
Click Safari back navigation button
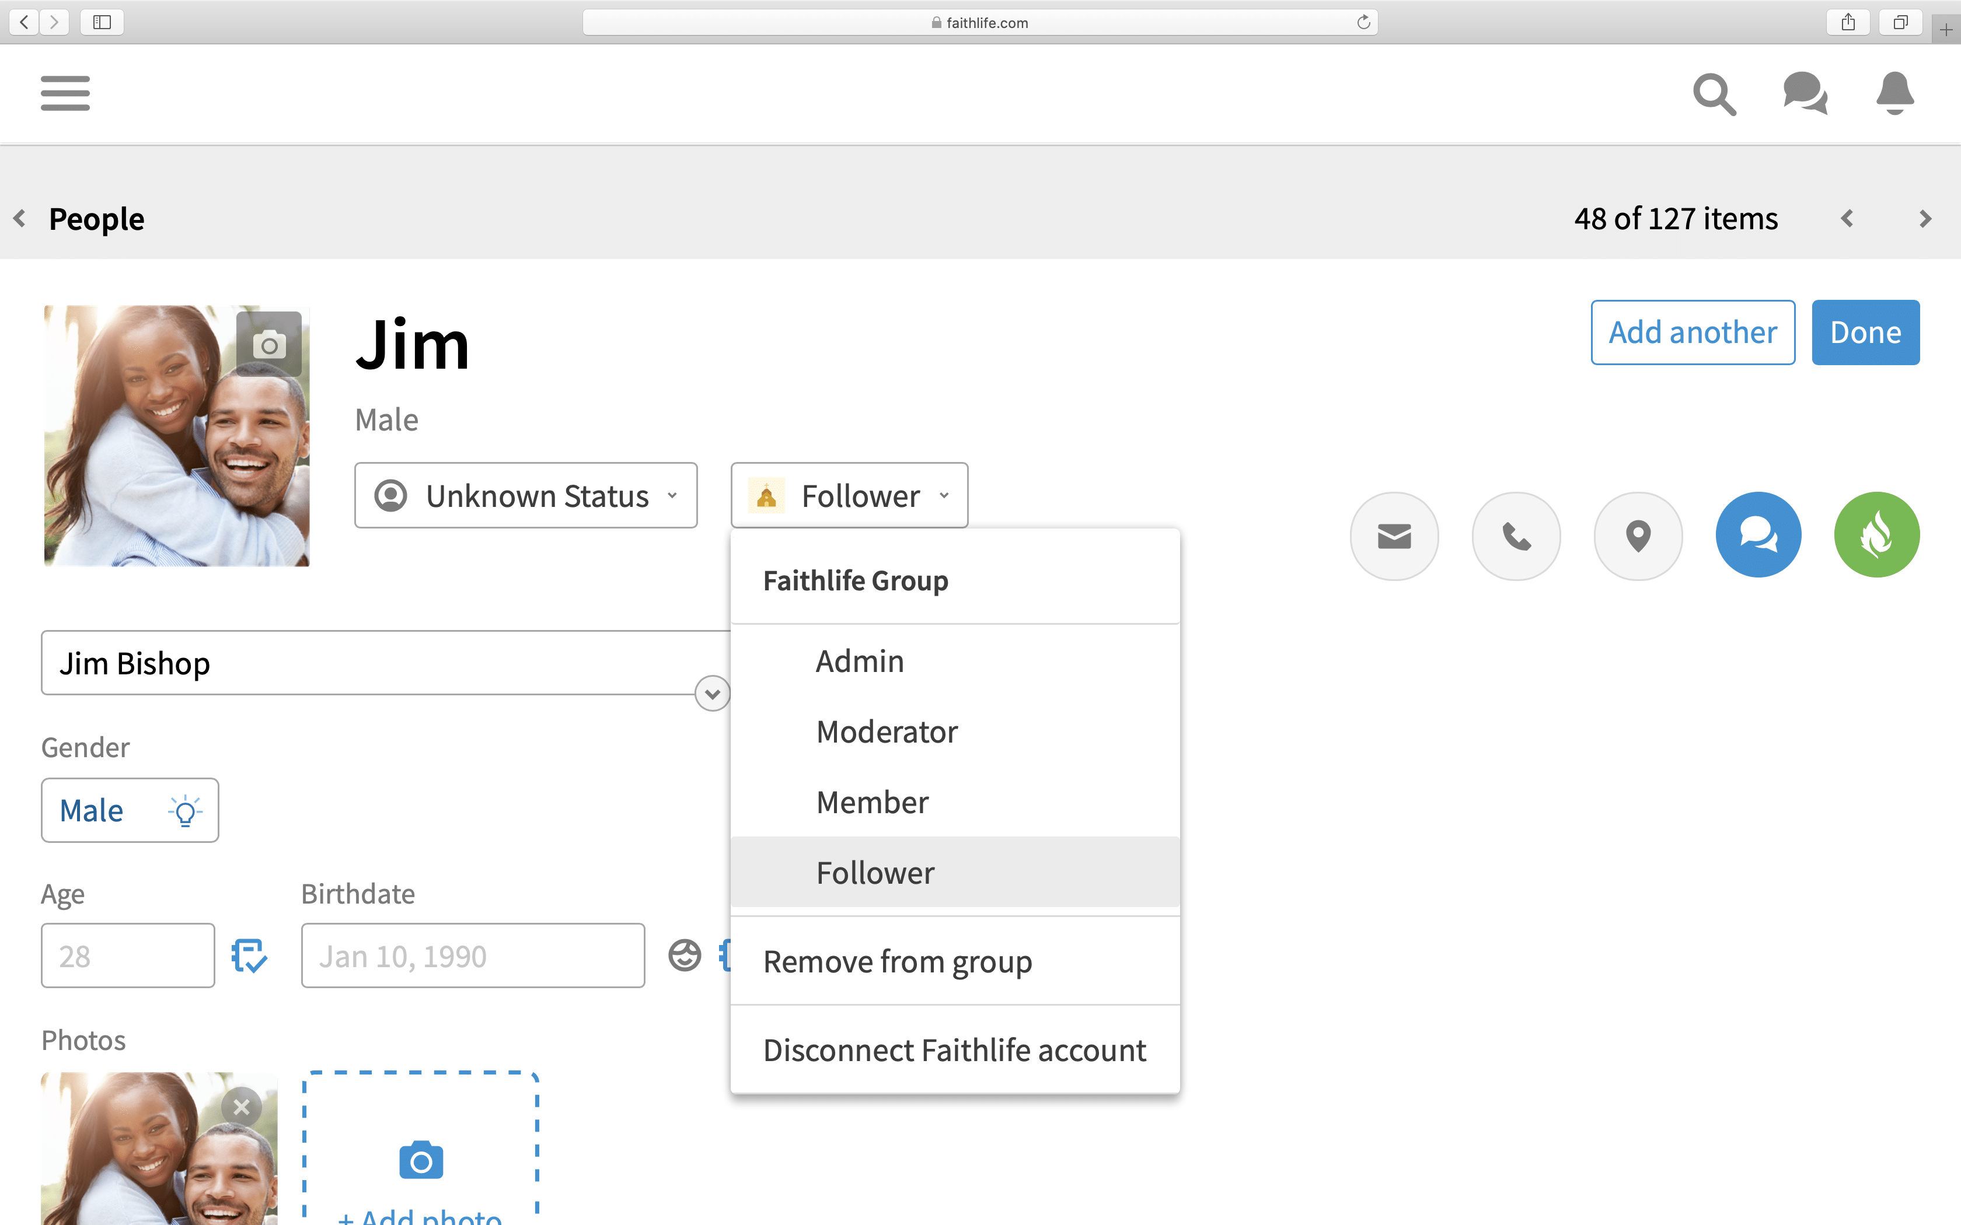[25, 22]
